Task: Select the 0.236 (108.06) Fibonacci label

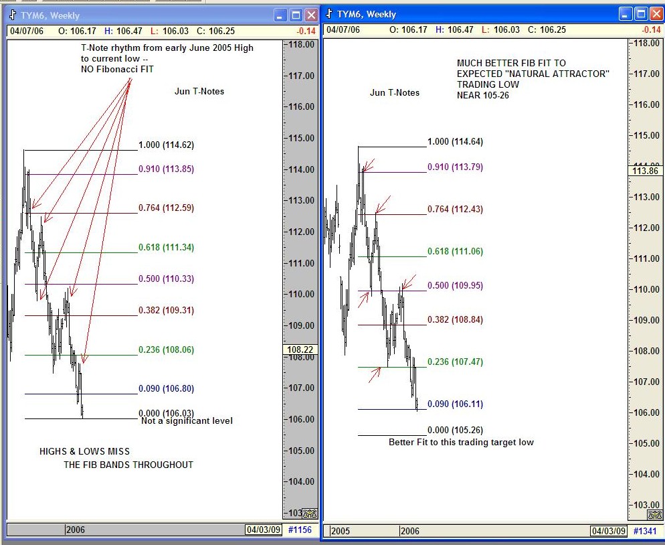Action: 166,349
